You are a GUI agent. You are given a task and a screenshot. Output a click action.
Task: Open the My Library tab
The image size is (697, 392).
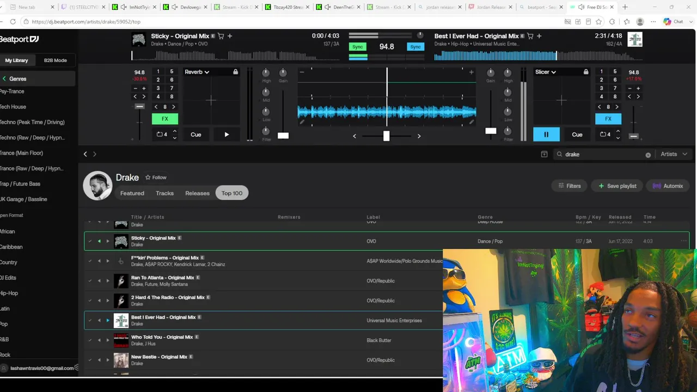tap(17, 60)
